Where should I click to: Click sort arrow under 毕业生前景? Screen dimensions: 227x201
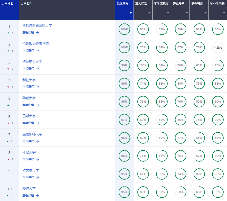[224, 13]
